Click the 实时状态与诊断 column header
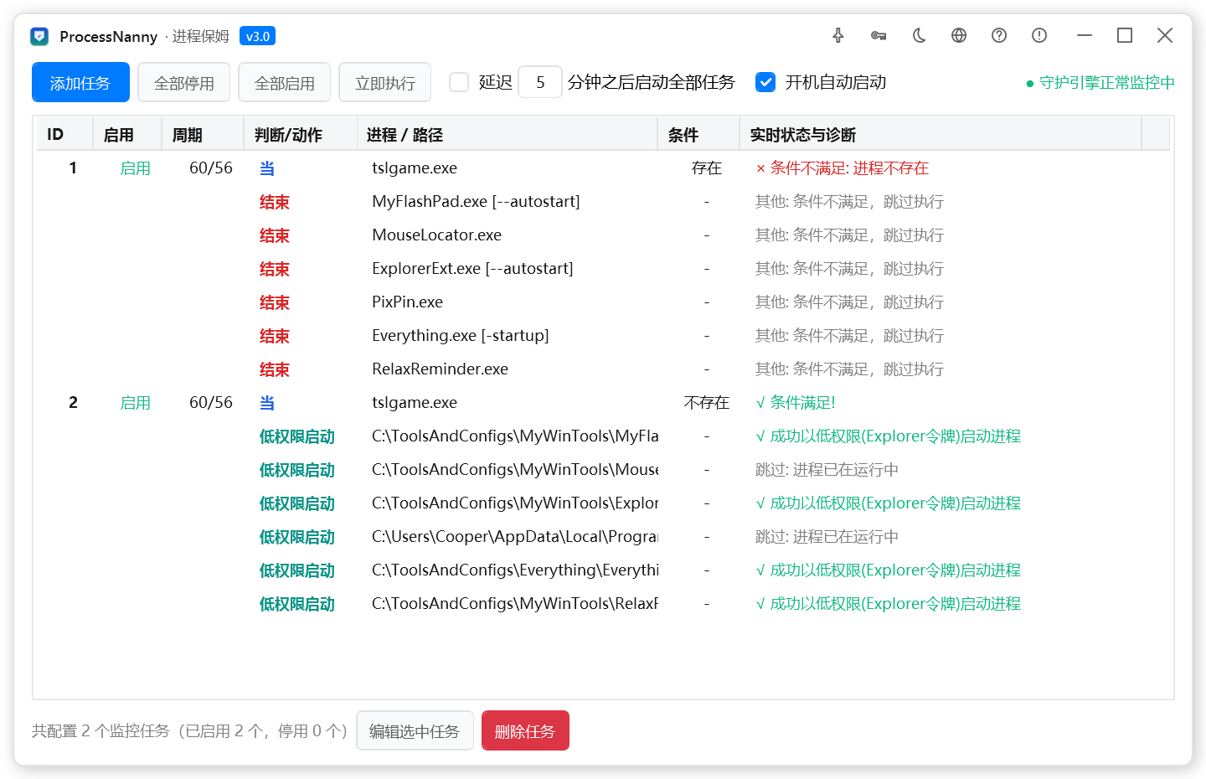The width and height of the screenshot is (1206, 779). [x=941, y=134]
